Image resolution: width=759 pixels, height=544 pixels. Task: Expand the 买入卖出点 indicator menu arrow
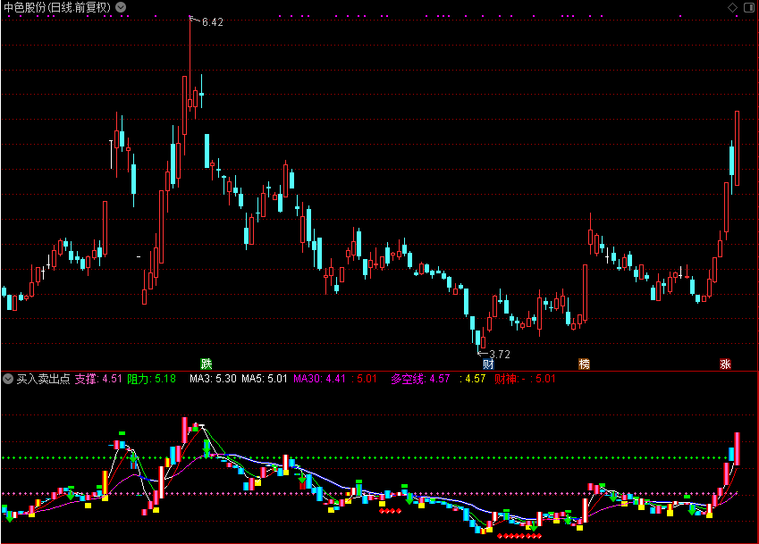click(x=8, y=379)
